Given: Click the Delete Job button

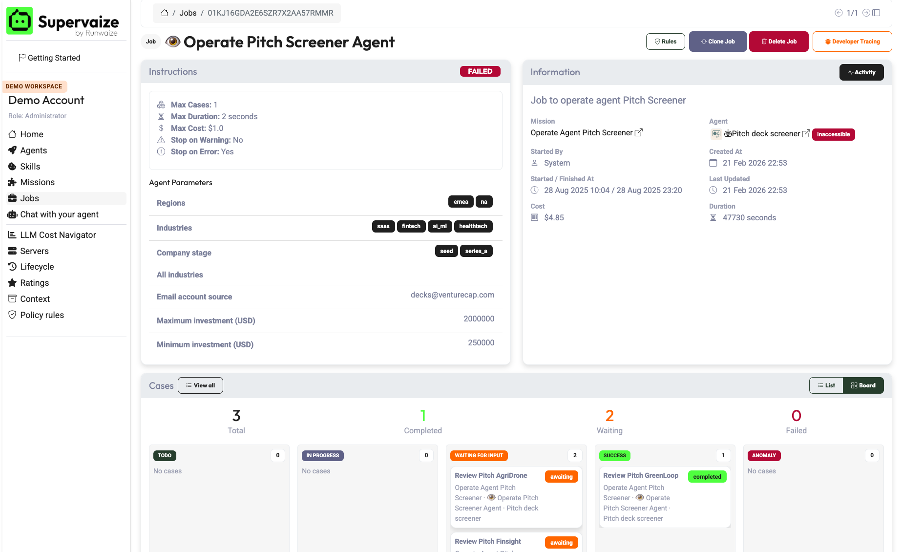Looking at the screenshot, I should point(778,42).
